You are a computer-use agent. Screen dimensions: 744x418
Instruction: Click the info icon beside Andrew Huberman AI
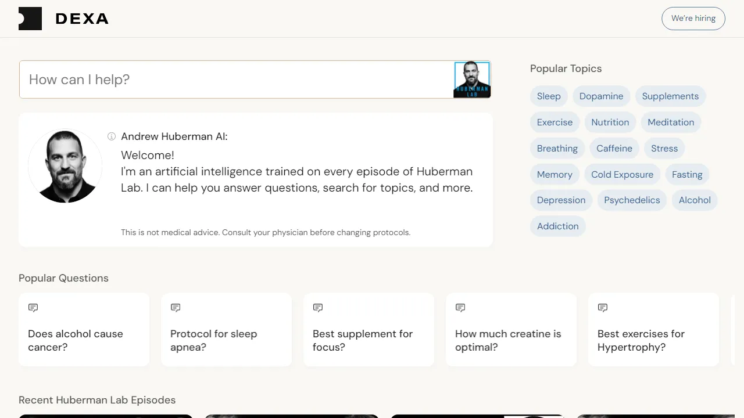pos(112,136)
